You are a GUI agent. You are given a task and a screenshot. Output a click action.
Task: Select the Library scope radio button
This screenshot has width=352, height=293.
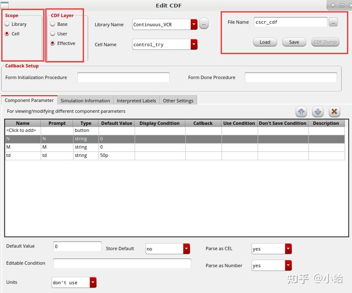click(7, 24)
